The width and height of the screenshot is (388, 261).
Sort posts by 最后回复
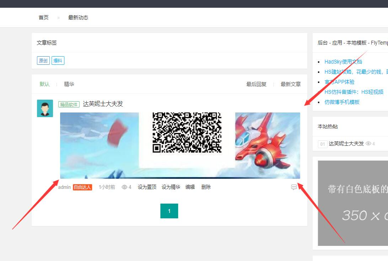click(x=256, y=85)
